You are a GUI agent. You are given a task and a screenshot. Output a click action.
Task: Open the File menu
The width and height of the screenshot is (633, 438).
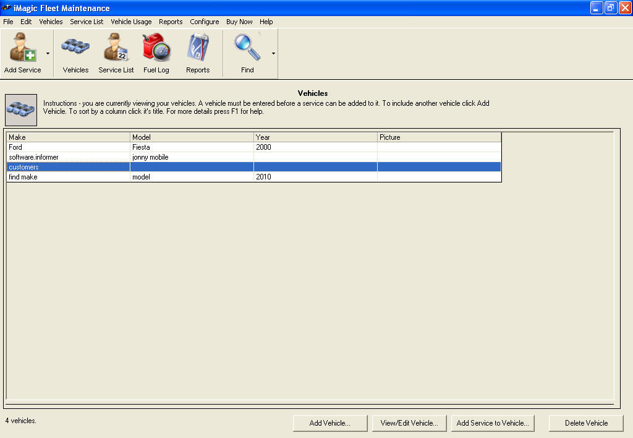point(8,22)
